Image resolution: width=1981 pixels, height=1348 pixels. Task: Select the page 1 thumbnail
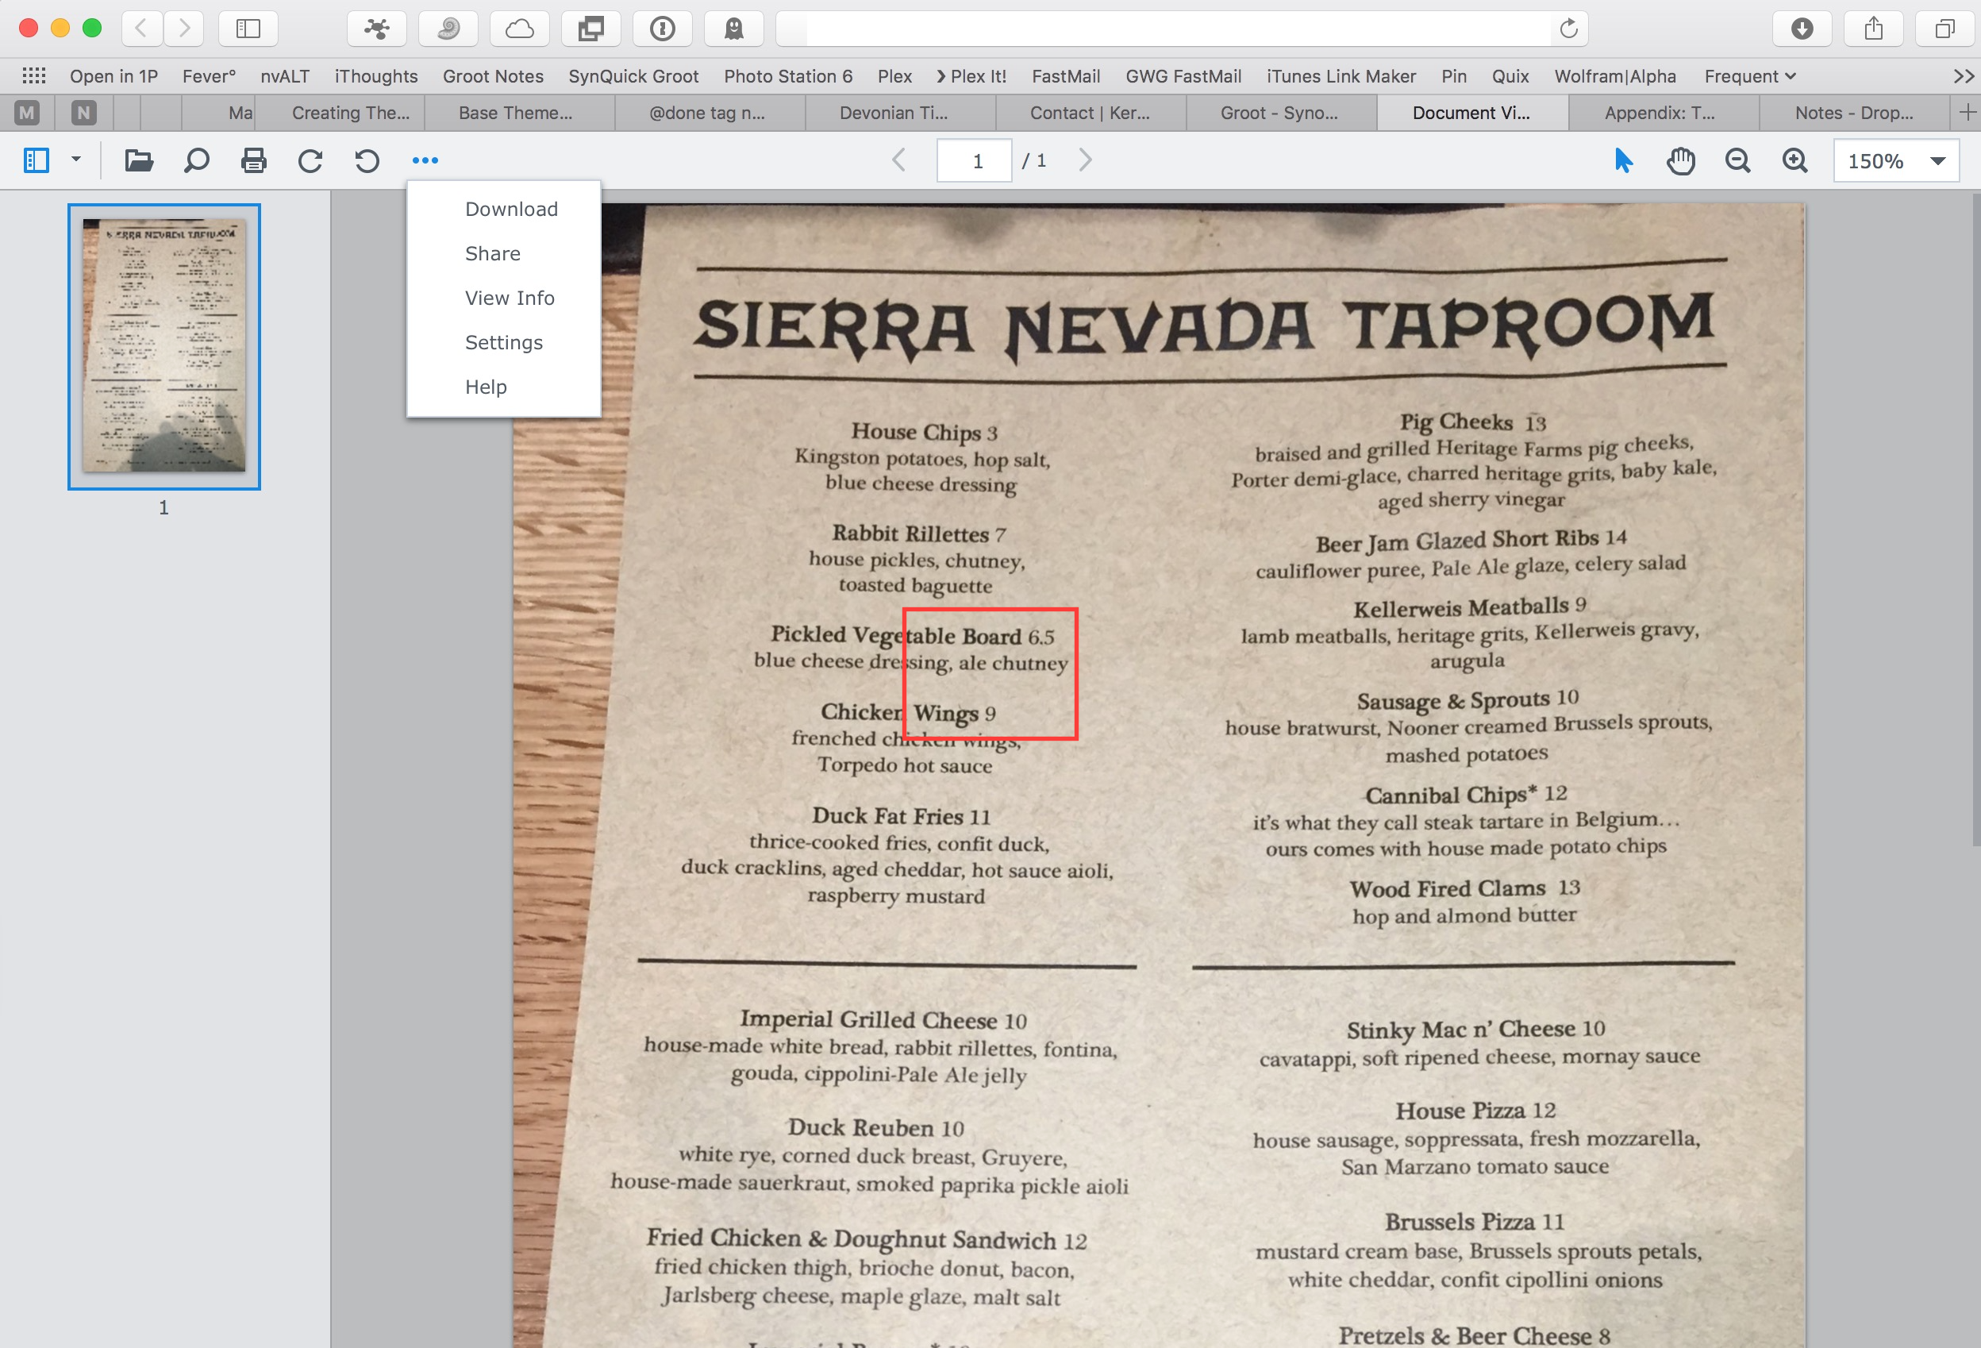[164, 346]
